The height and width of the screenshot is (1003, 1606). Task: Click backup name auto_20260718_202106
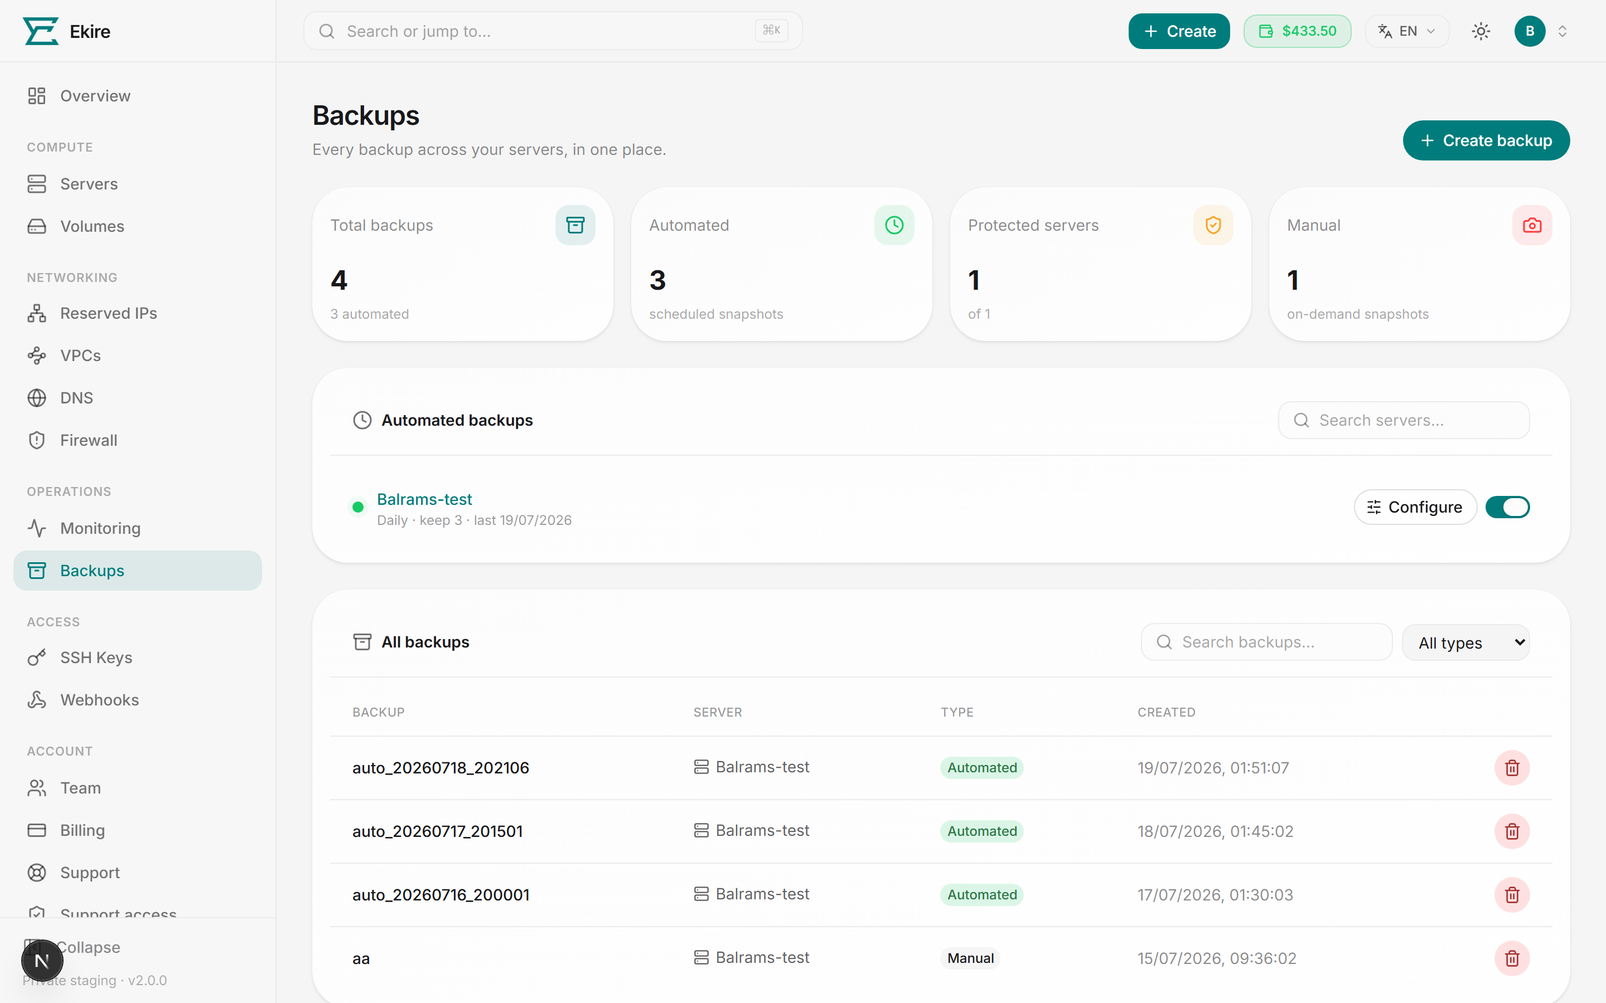[441, 767]
